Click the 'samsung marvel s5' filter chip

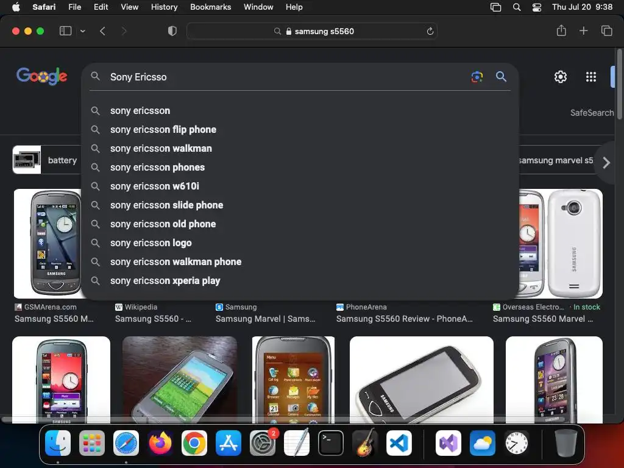click(x=556, y=160)
